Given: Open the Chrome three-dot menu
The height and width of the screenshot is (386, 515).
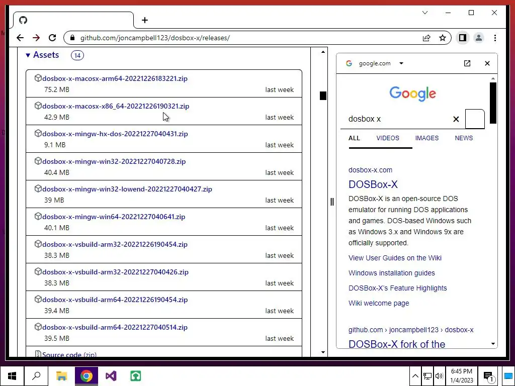Looking at the screenshot, I should (x=495, y=38).
